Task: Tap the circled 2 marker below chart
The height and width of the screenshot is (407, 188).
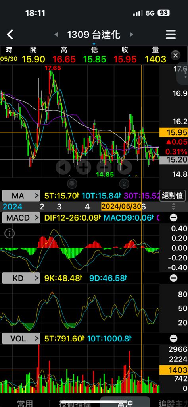Action: [124, 184]
